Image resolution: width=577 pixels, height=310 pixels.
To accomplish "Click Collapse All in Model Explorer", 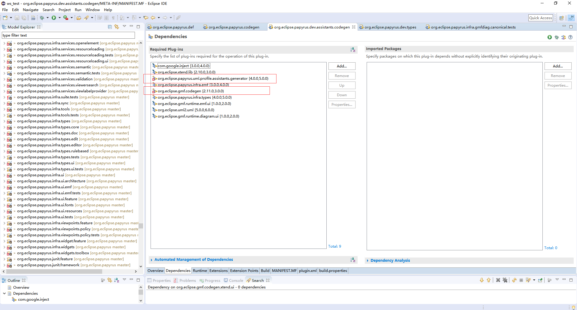I will [x=110, y=27].
